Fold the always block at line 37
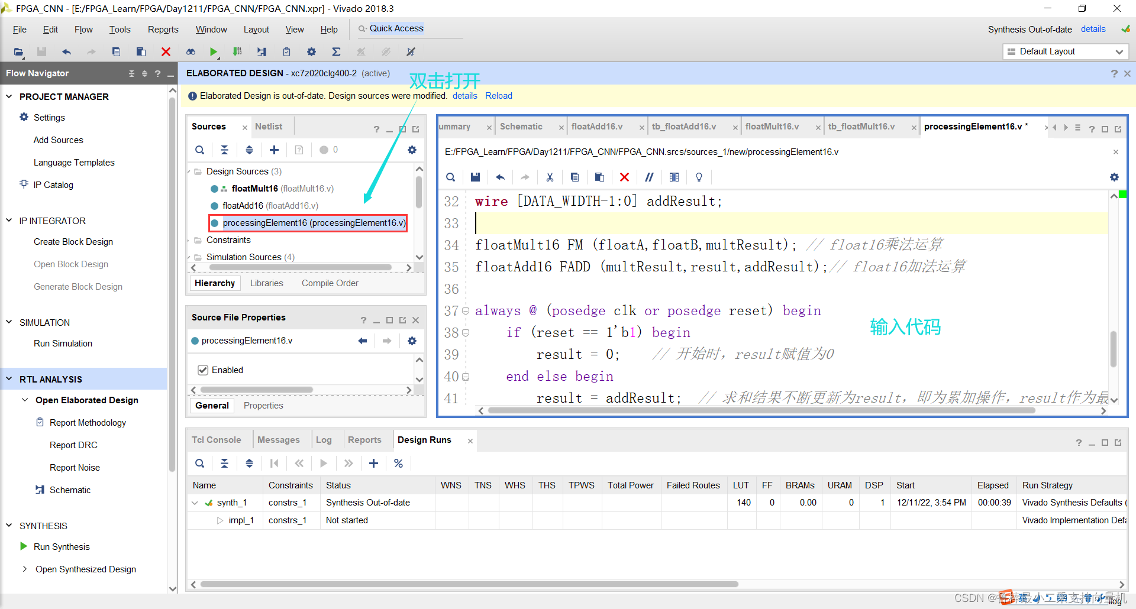 (x=466, y=311)
